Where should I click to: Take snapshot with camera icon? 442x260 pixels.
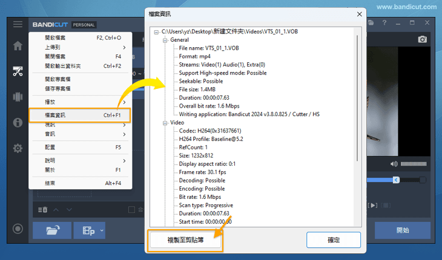(422, 39)
